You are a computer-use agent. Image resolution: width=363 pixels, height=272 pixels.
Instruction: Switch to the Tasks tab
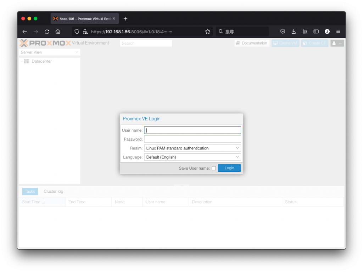click(30, 192)
